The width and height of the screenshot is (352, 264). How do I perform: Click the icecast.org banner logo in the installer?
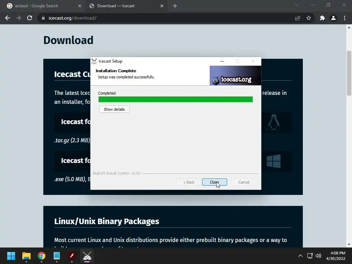click(x=235, y=75)
